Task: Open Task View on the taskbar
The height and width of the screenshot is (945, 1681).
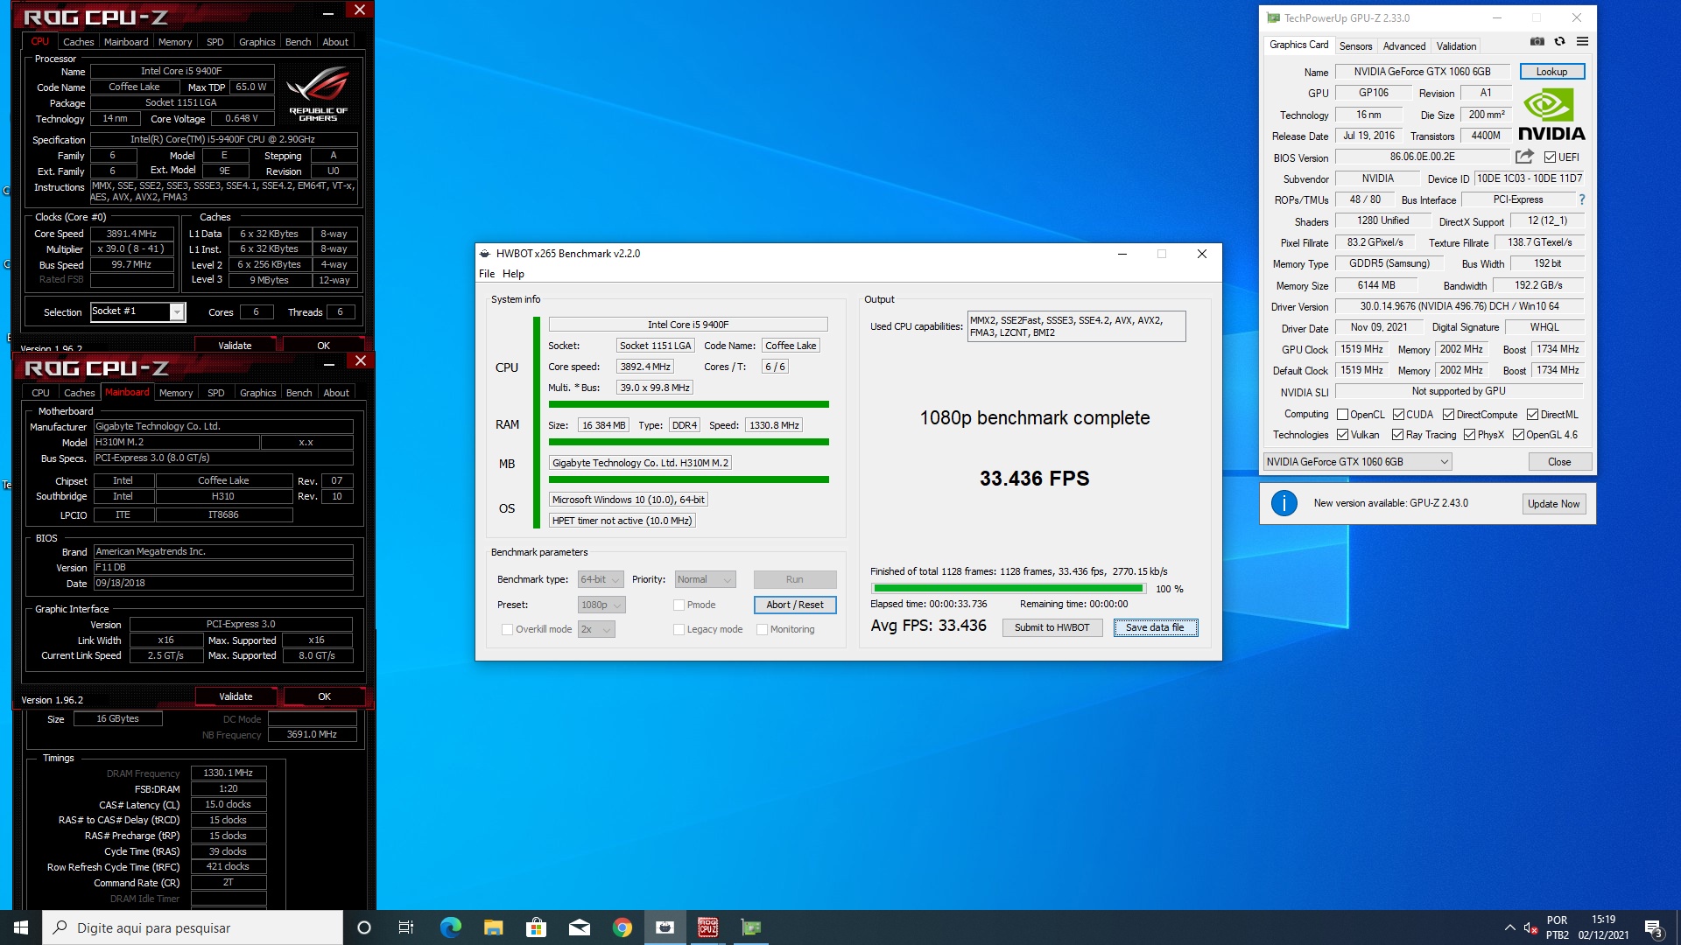Action: [406, 927]
